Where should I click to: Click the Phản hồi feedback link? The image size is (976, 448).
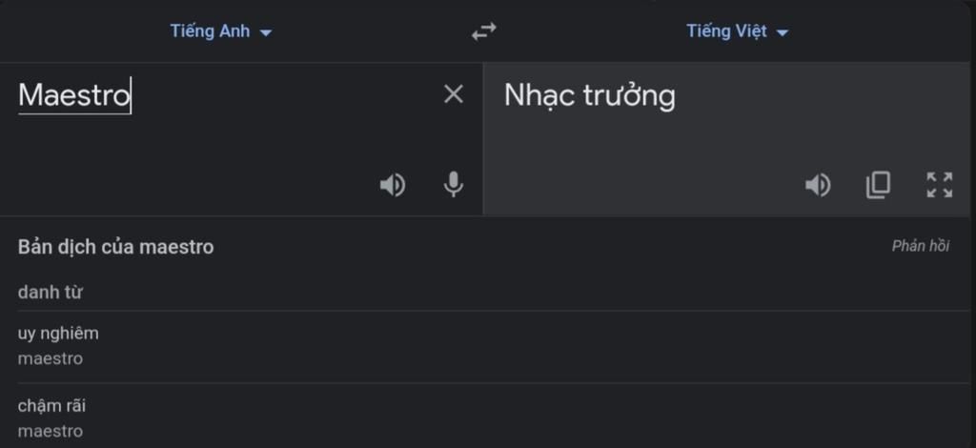[x=920, y=246]
